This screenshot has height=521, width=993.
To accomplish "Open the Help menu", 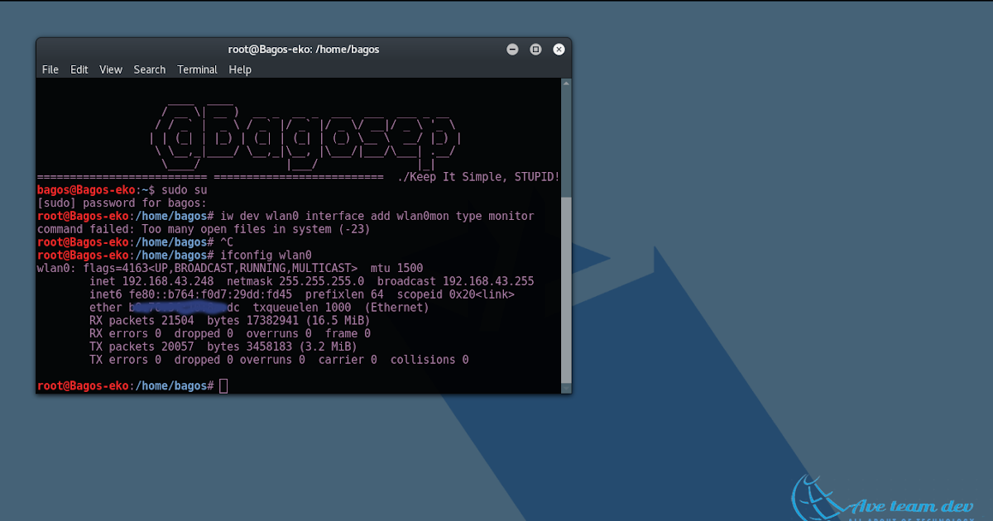I will click(x=240, y=69).
